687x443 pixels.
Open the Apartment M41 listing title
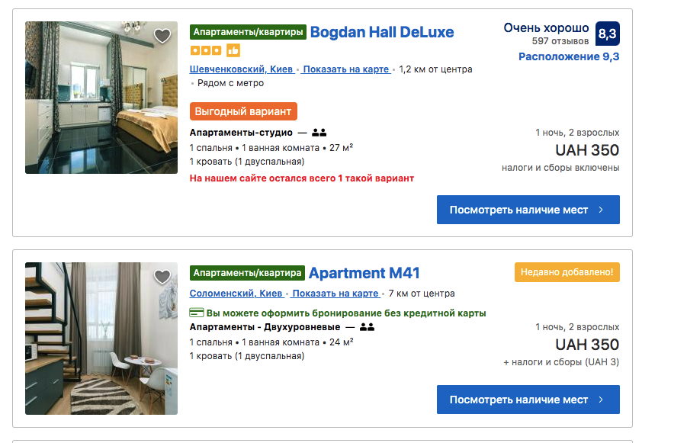[x=364, y=273]
